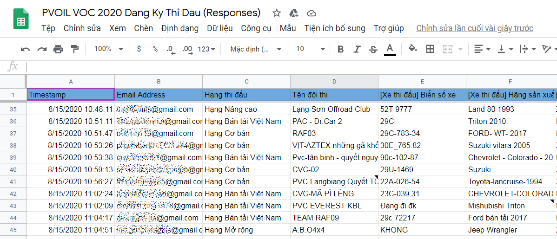Open the Chèn menu
557x239 pixels.
(x=144, y=28)
